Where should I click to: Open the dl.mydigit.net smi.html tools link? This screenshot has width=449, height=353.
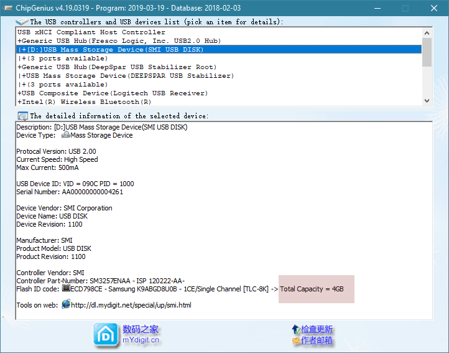point(131,305)
